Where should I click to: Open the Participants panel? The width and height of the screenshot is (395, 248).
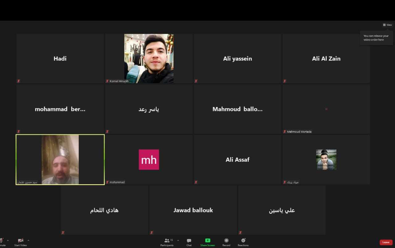click(167, 241)
